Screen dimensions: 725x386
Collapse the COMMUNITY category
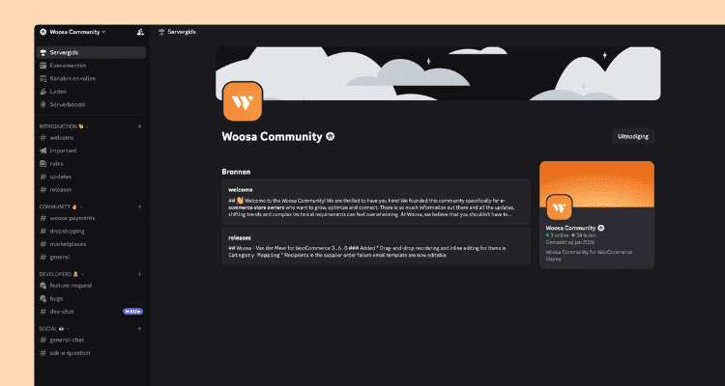[61, 207]
